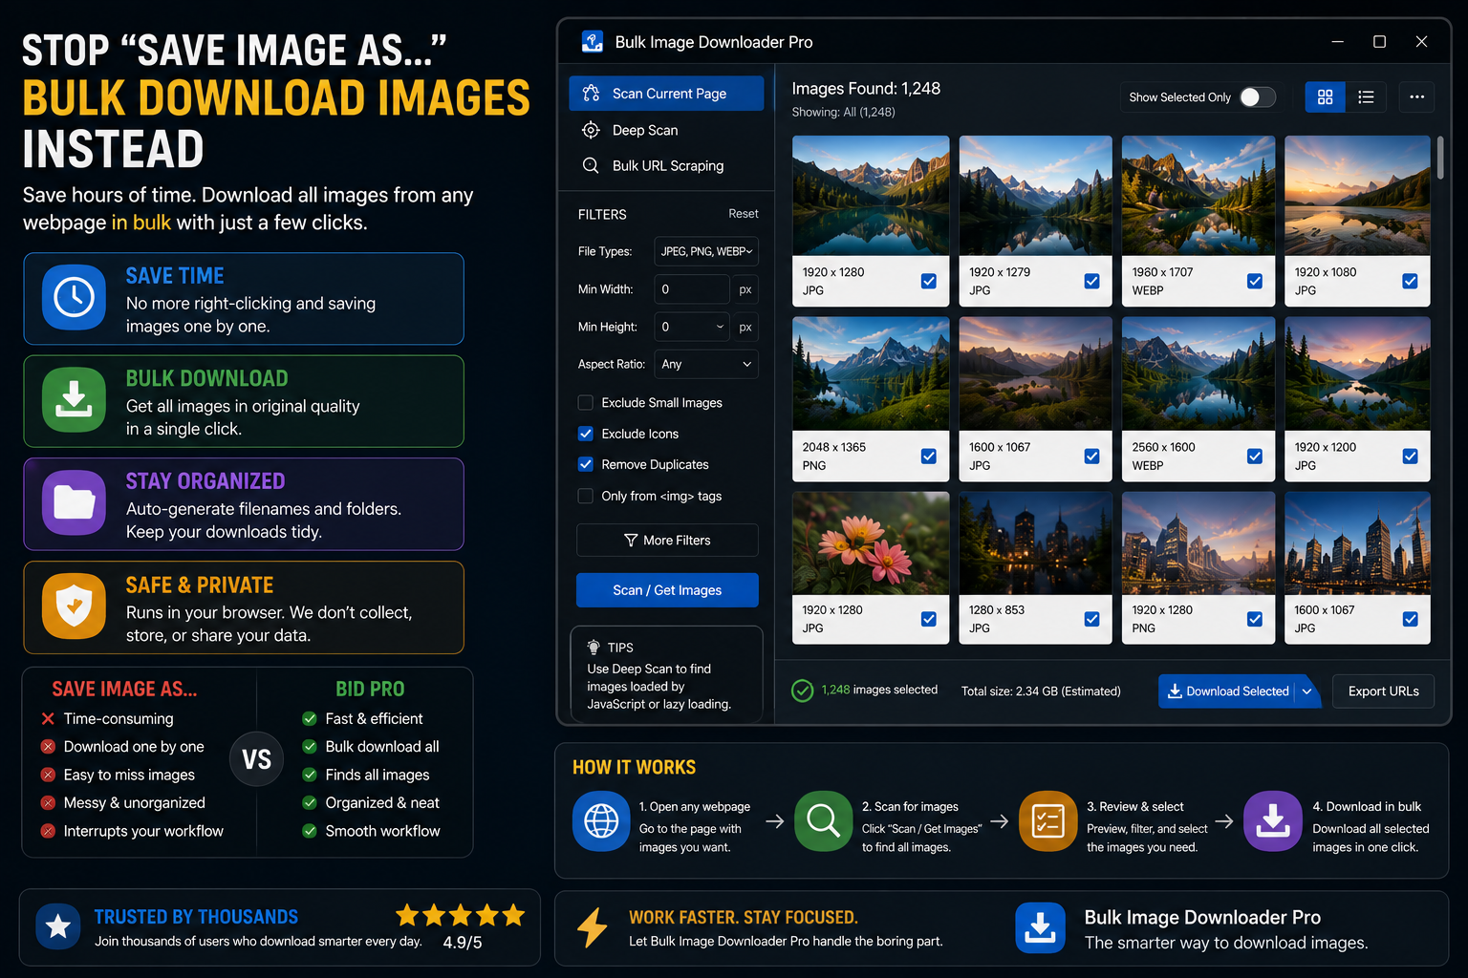Click the image grid vertical scrollbar

tap(1440, 158)
